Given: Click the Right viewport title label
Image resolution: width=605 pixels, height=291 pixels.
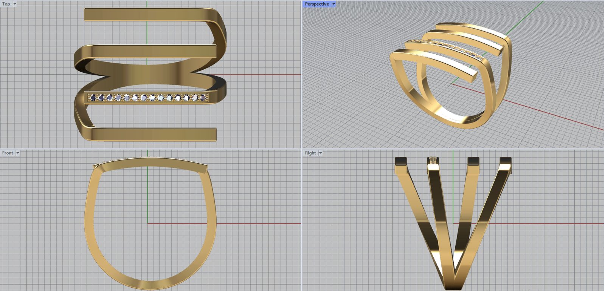Looking at the screenshot, I should [310, 153].
